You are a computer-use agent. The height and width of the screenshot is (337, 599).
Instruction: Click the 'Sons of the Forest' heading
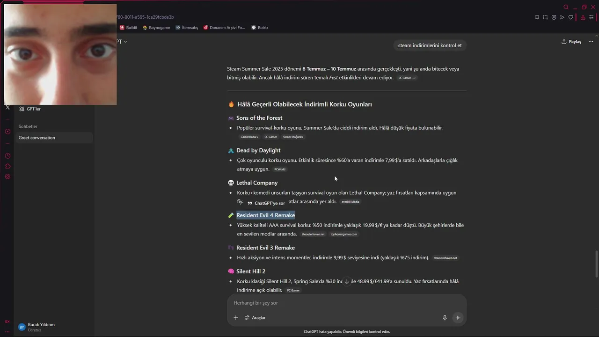coord(259,118)
